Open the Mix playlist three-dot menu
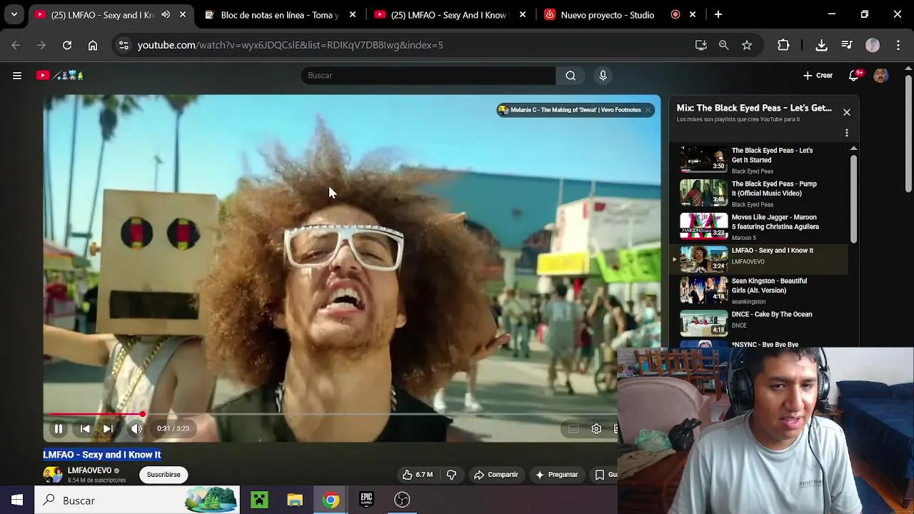The width and height of the screenshot is (914, 514). 847,133
